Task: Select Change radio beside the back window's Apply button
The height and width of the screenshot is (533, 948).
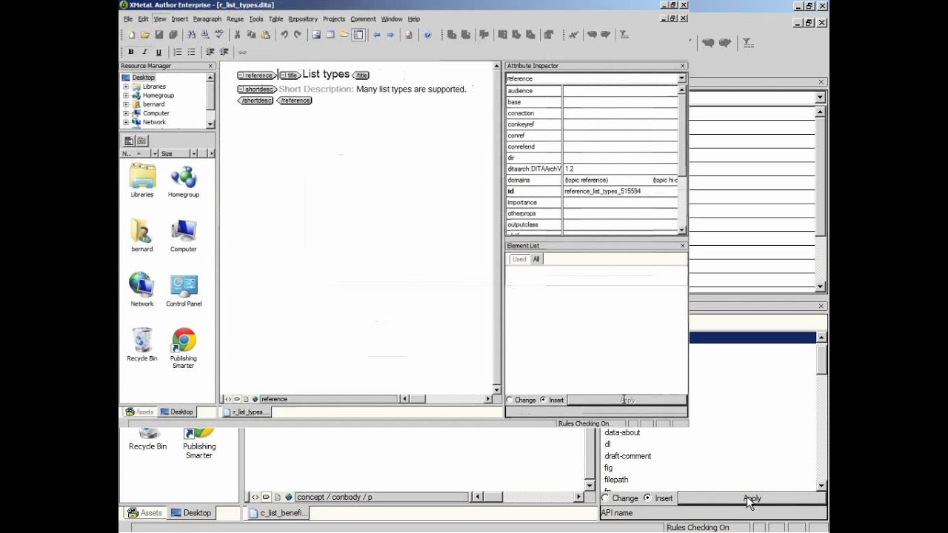Action: pos(606,498)
